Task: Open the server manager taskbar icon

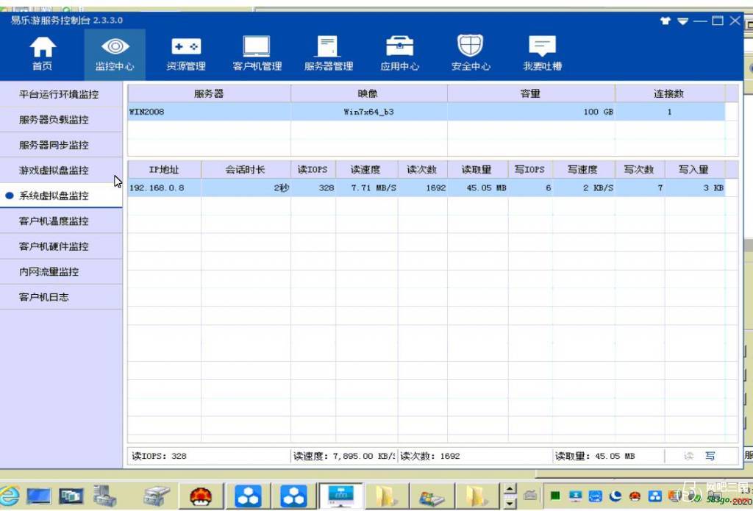Action: tap(104, 495)
